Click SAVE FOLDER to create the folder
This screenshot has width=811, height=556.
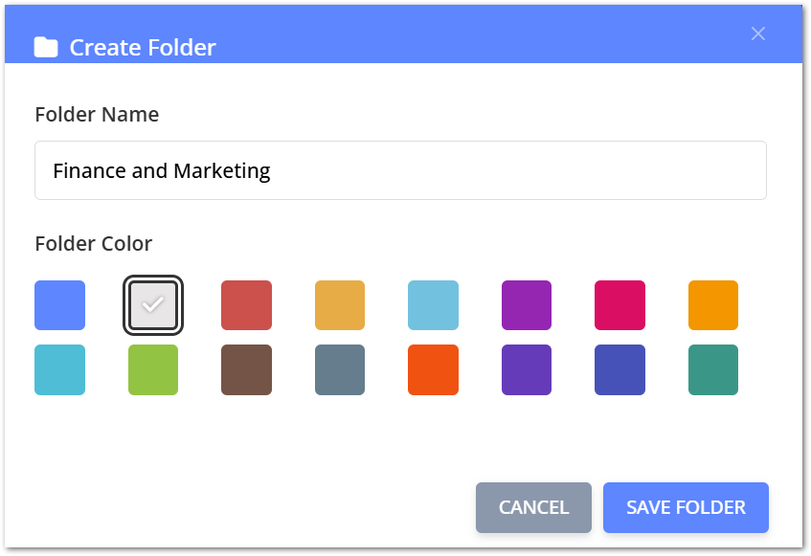pos(686,507)
